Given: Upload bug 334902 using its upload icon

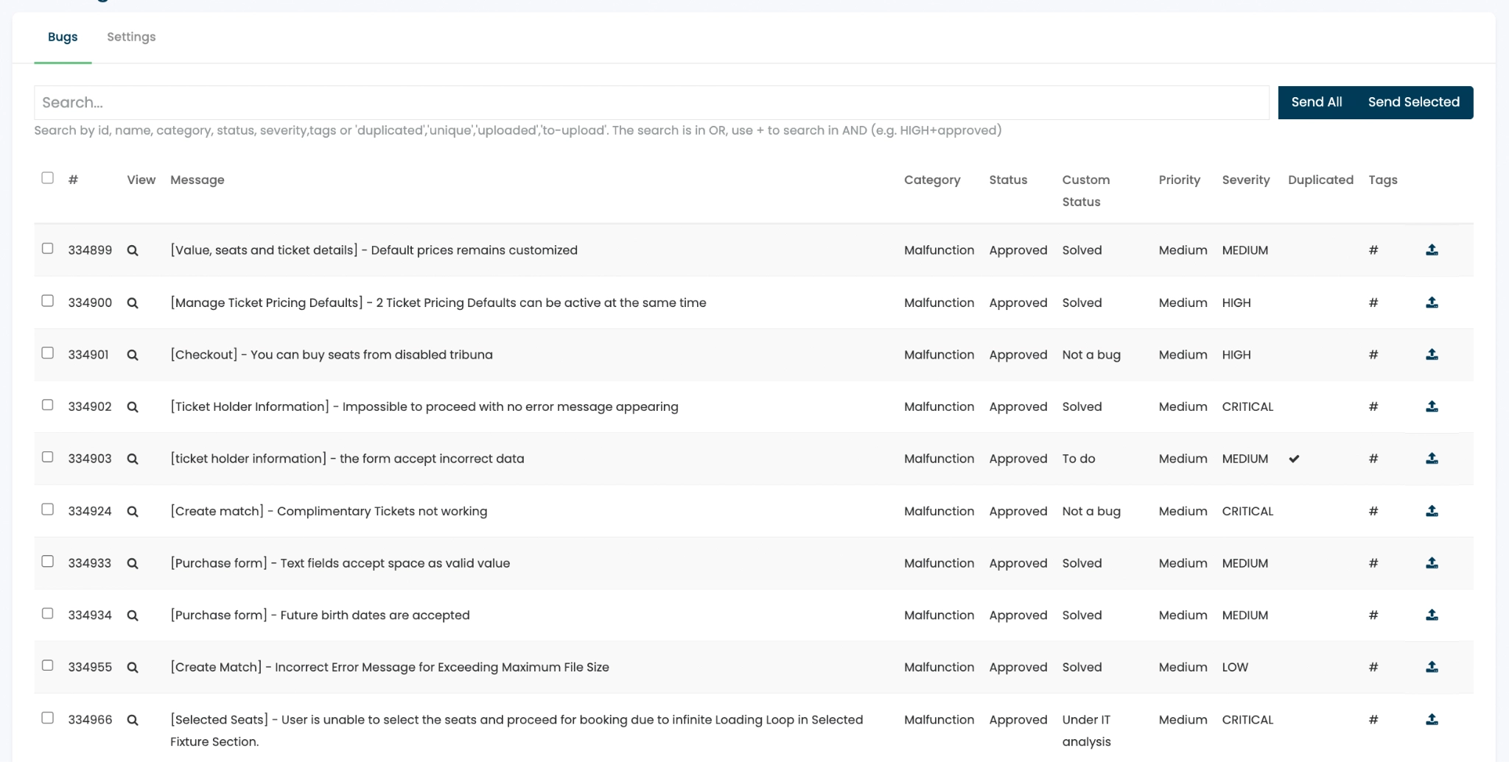Looking at the screenshot, I should pyautogui.click(x=1432, y=406).
